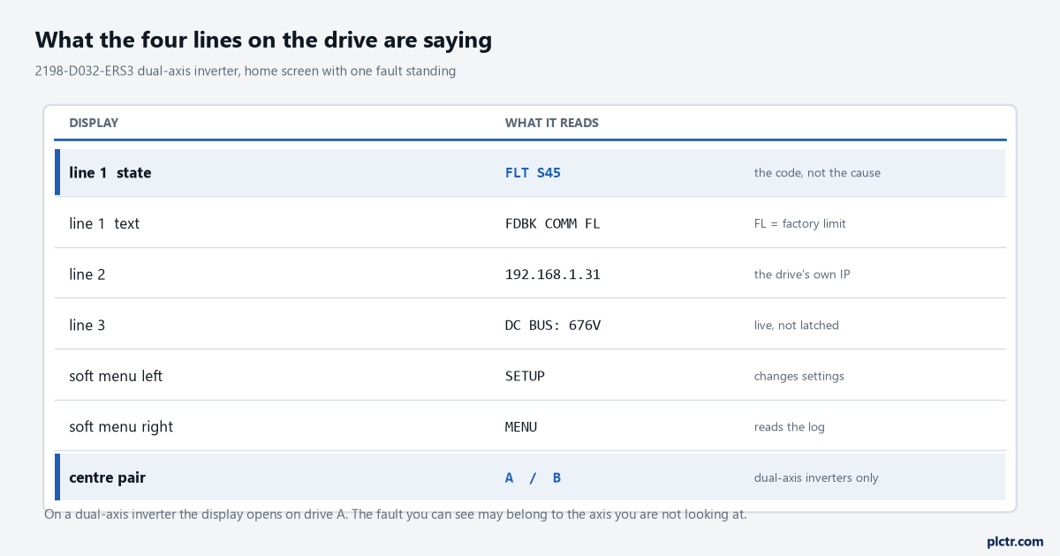Click the note 'the code, not the cause'
This screenshot has height=556, width=1060.
click(817, 173)
